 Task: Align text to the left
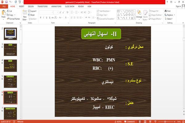(72, 18)
